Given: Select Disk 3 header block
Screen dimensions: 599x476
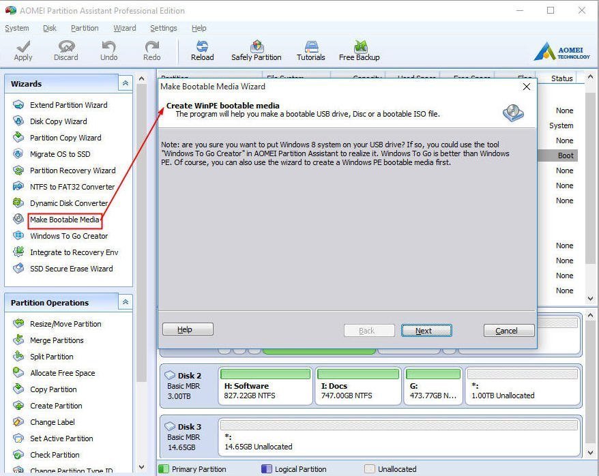Looking at the screenshot, I should pyautogui.click(x=189, y=437).
